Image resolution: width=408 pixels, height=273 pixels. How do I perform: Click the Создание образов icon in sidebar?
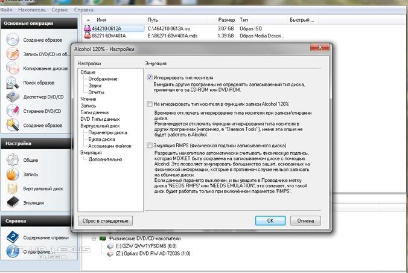13,40
